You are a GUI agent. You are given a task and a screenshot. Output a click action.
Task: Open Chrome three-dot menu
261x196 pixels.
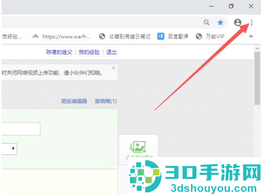[x=252, y=23]
